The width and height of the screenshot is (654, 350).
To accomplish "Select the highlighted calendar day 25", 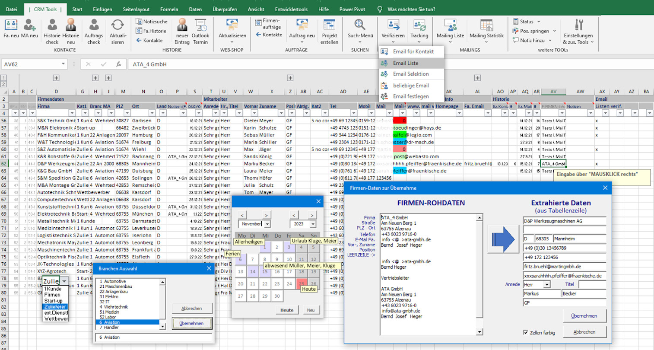I will coord(301,284).
